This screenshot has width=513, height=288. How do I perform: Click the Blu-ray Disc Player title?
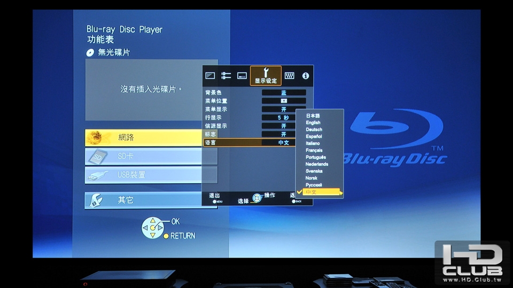click(x=125, y=29)
